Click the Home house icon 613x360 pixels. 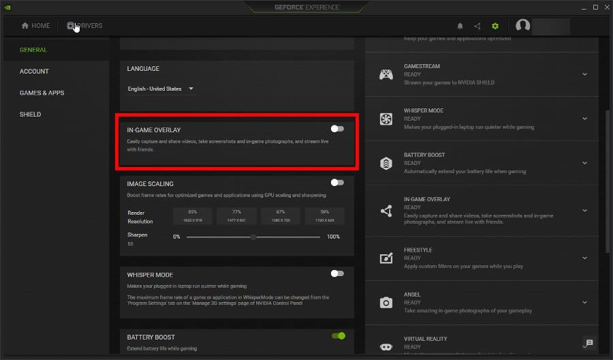click(25, 25)
